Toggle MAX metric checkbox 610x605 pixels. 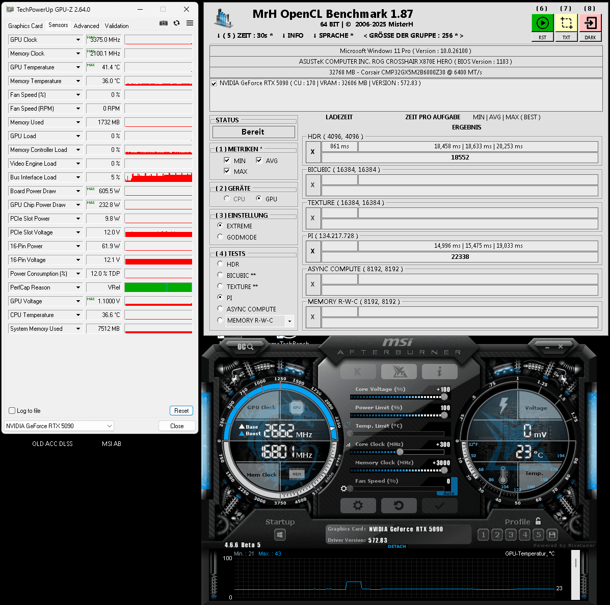pyautogui.click(x=227, y=171)
